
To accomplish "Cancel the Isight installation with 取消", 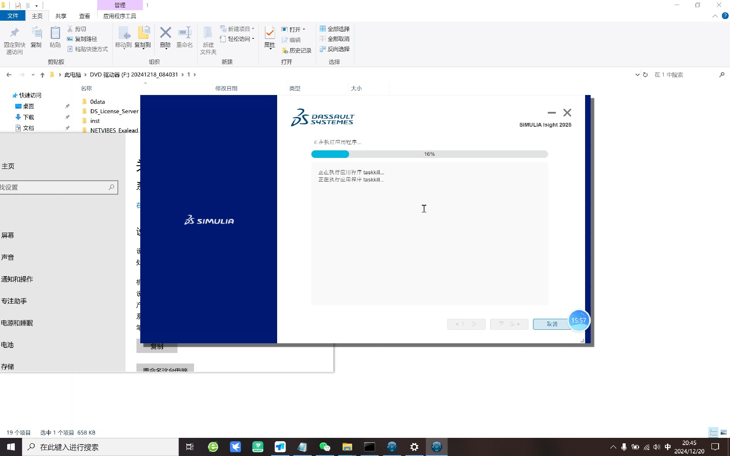I will click(x=551, y=324).
